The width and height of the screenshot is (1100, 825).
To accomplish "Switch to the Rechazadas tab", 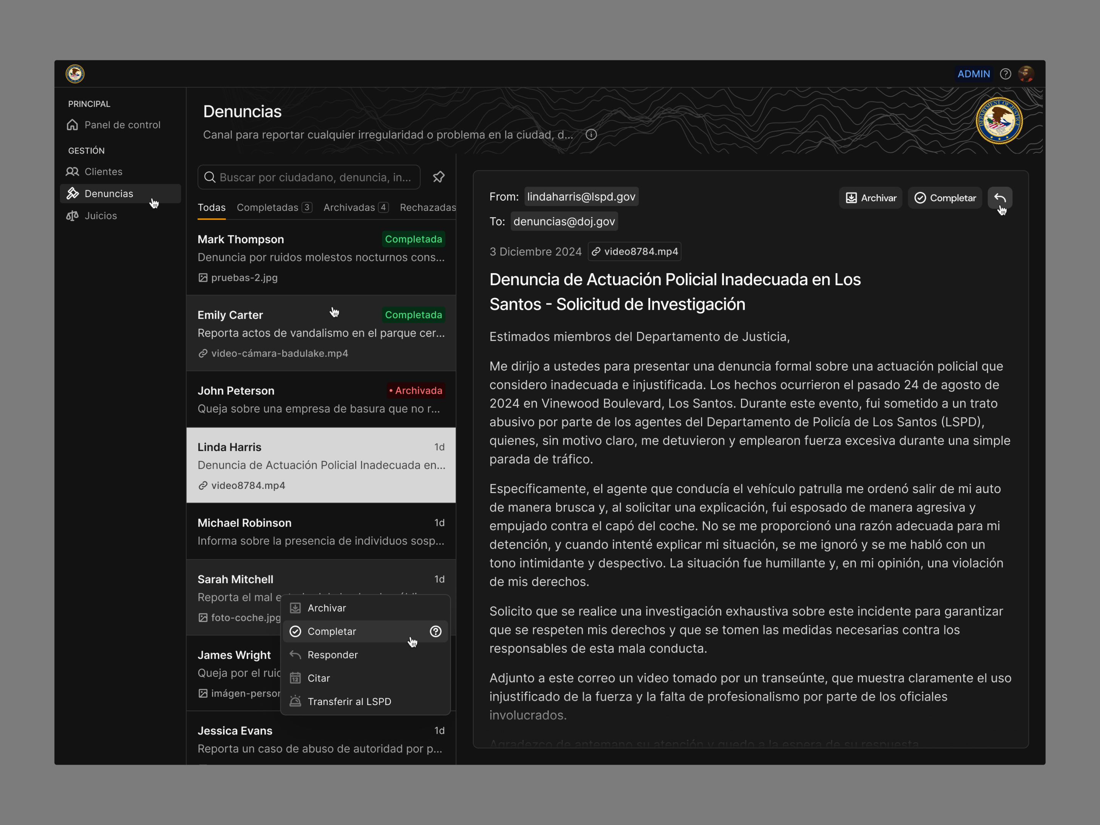I will click(x=428, y=207).
